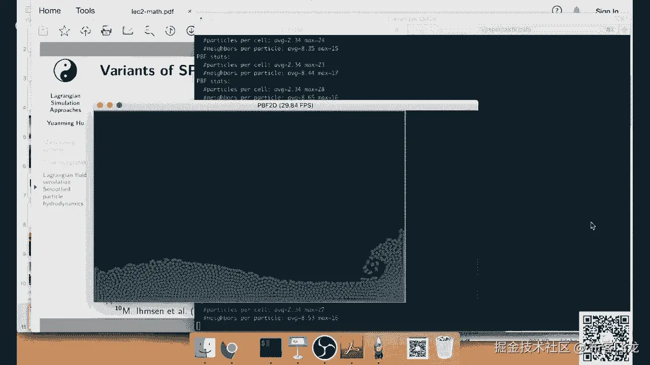Click the yin-yang logo on the slide
Viewport: 650px width, 365px height.
tap(65, 70)
